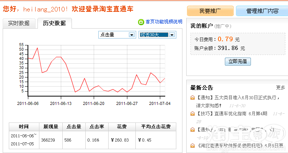Click the date range cell 2011-06-06~2011-07-05
This screenshot has height=153, width=288.
click(x=24, y=140)
